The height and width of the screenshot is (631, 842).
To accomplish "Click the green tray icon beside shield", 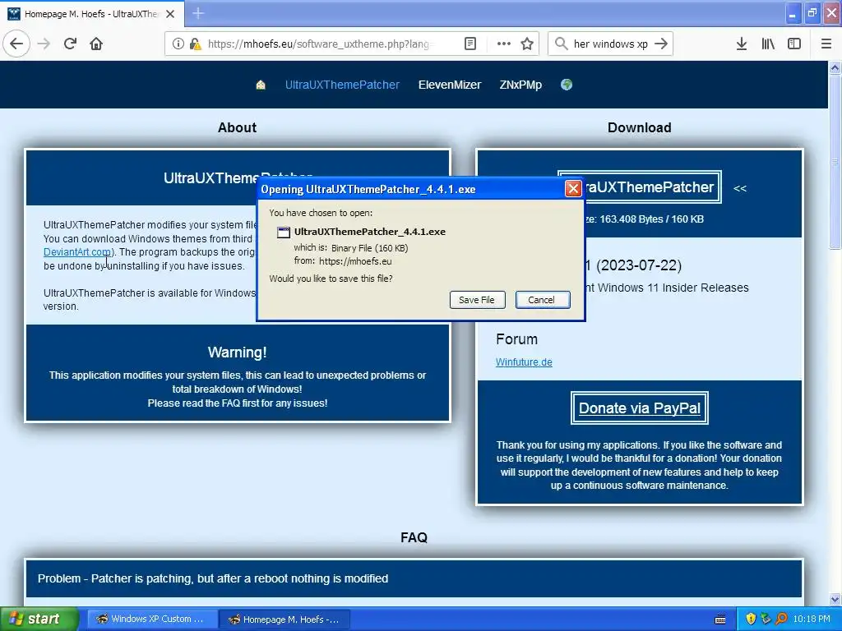I will (x=766, y=619).
